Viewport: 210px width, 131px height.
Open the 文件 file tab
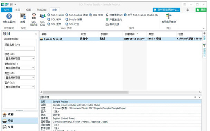(x=7, y=10)
